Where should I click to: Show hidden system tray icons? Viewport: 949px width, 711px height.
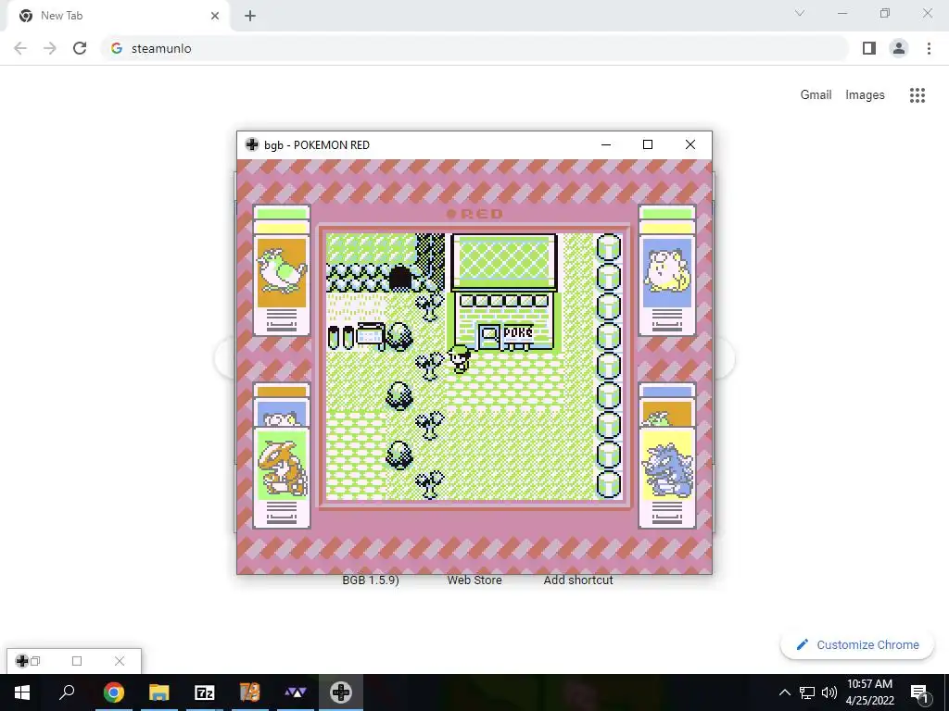pyautogui.click(x=784, y=692)
